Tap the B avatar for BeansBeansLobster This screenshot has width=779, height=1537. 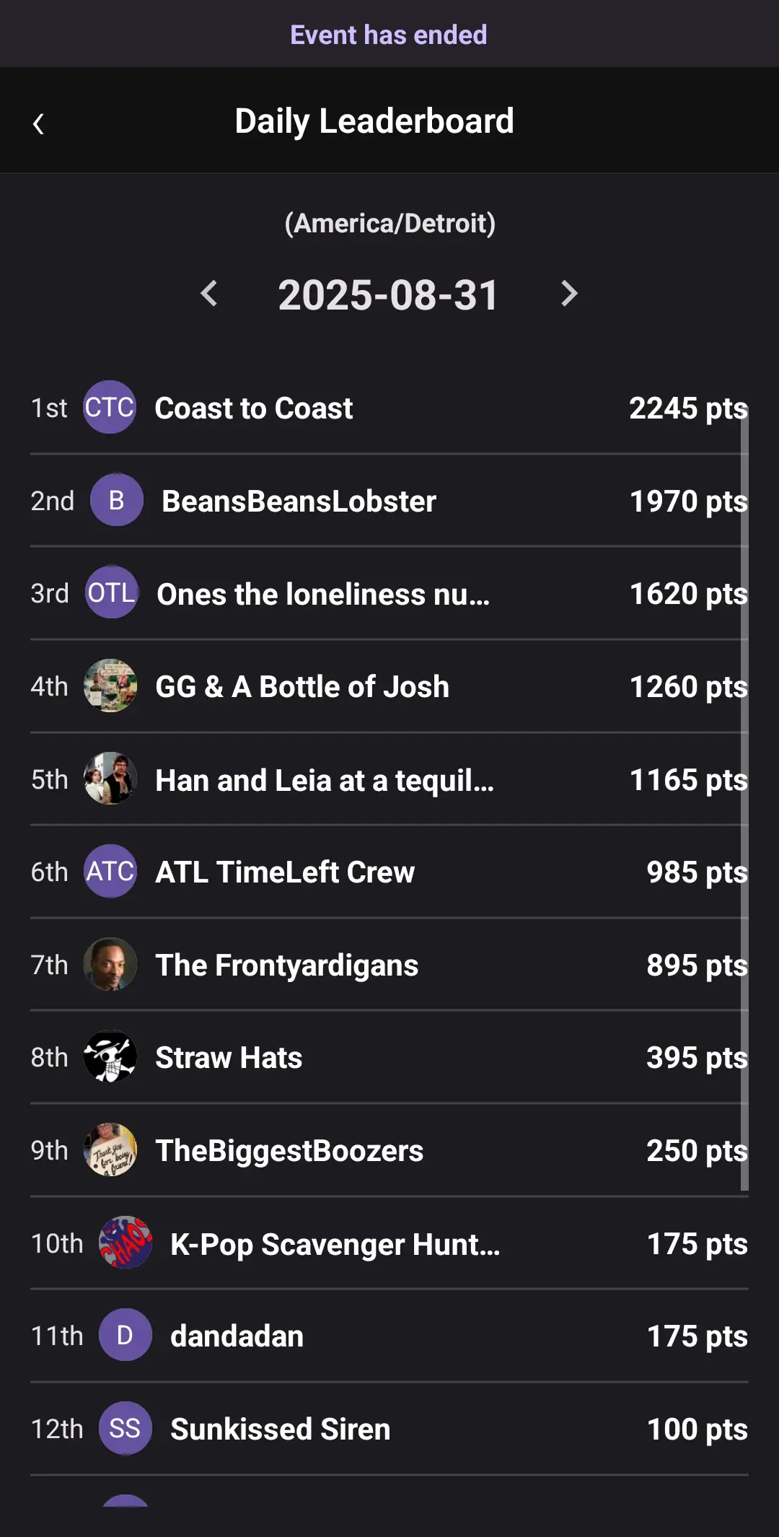(116, 500)
